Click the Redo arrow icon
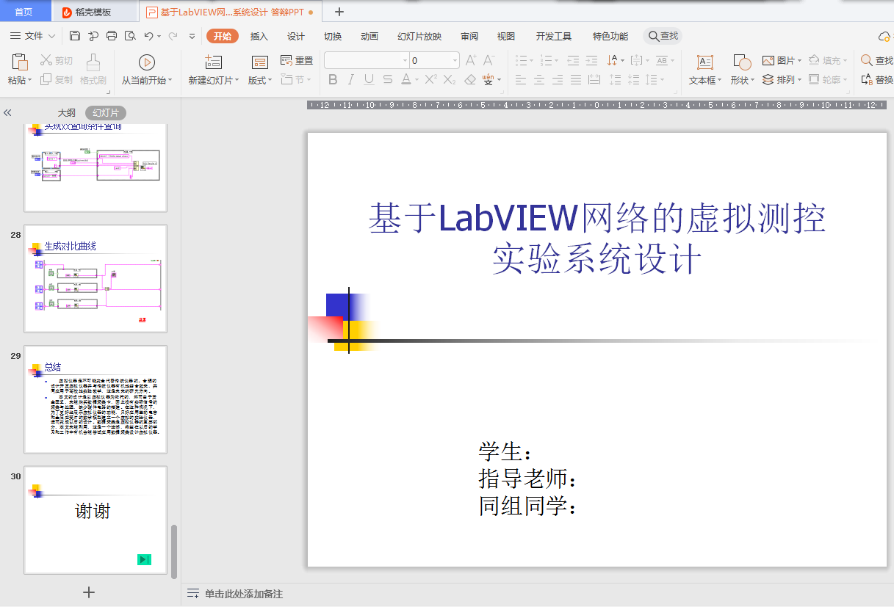The width and height of the screenshot is (894, 607). click(173, 36)
